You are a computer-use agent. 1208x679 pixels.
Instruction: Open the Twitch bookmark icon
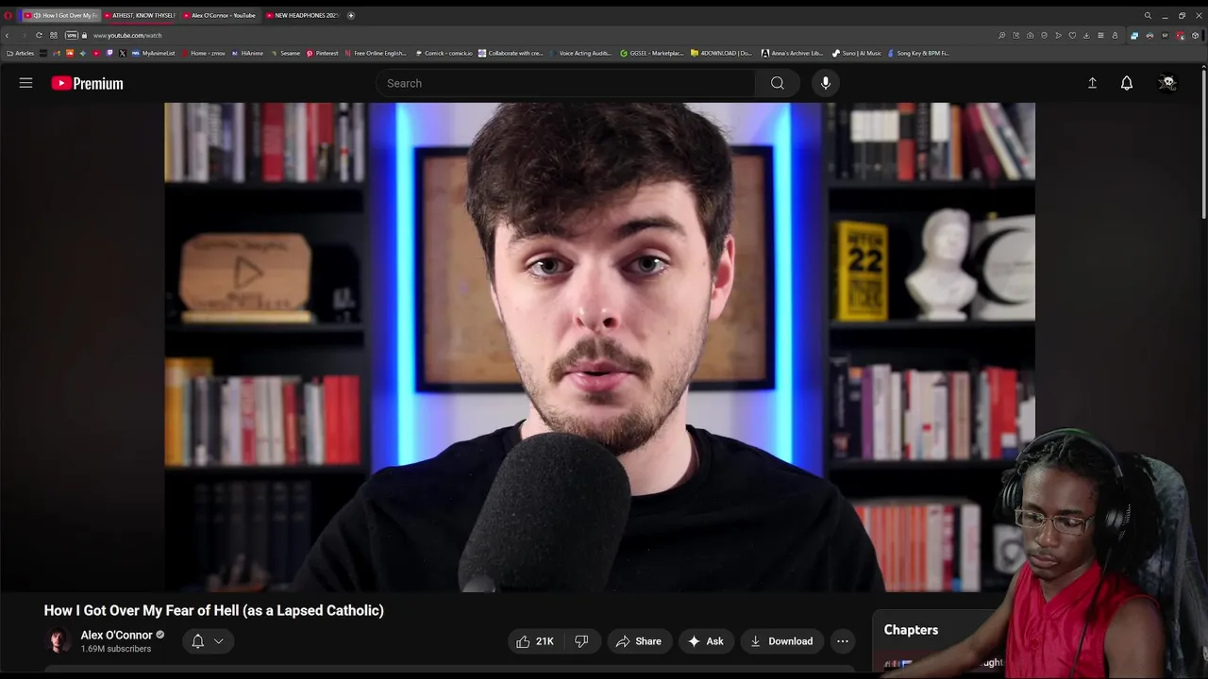109,53
